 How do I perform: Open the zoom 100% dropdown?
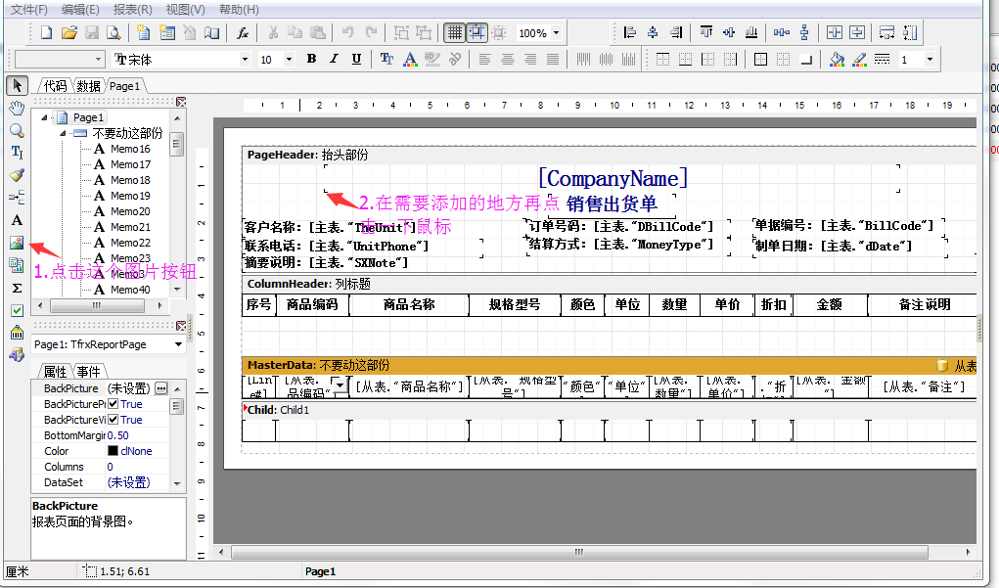[556, 33]
